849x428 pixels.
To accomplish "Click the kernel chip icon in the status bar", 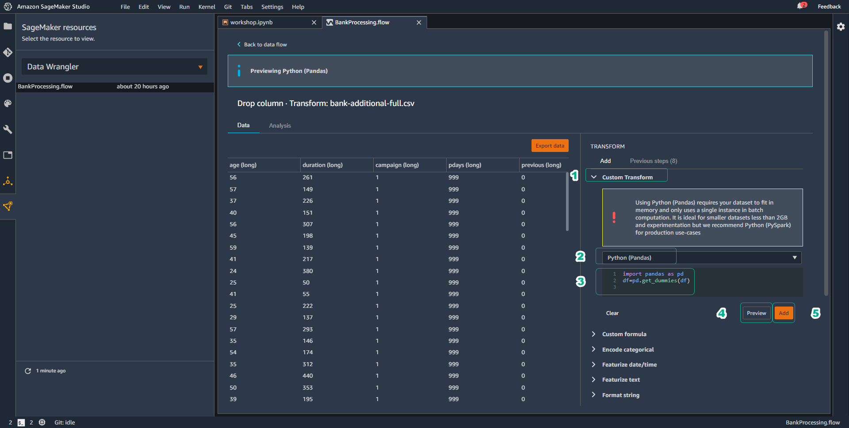I will (42, 423).
